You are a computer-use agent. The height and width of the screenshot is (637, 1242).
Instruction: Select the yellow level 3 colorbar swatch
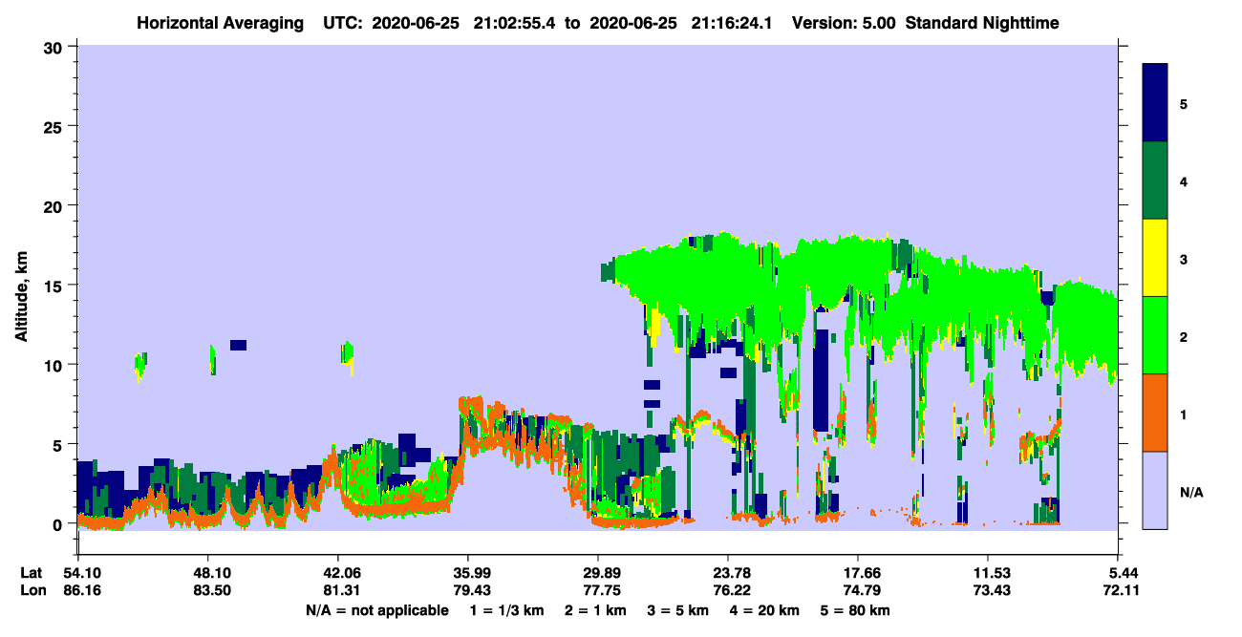coord(1155,258)
